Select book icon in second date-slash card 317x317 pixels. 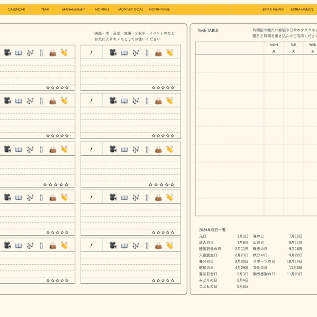pyautogui.click(x=124, y=101)
